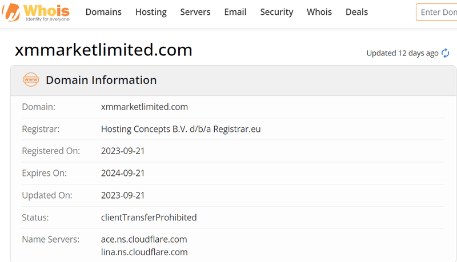Open the Email menu
The image size is (457, 262).
pyautogui.click(x=235, y=12)
